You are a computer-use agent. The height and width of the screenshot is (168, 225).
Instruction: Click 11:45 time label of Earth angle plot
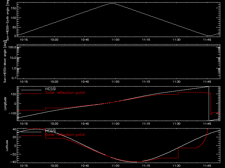(x=207, y=40)
